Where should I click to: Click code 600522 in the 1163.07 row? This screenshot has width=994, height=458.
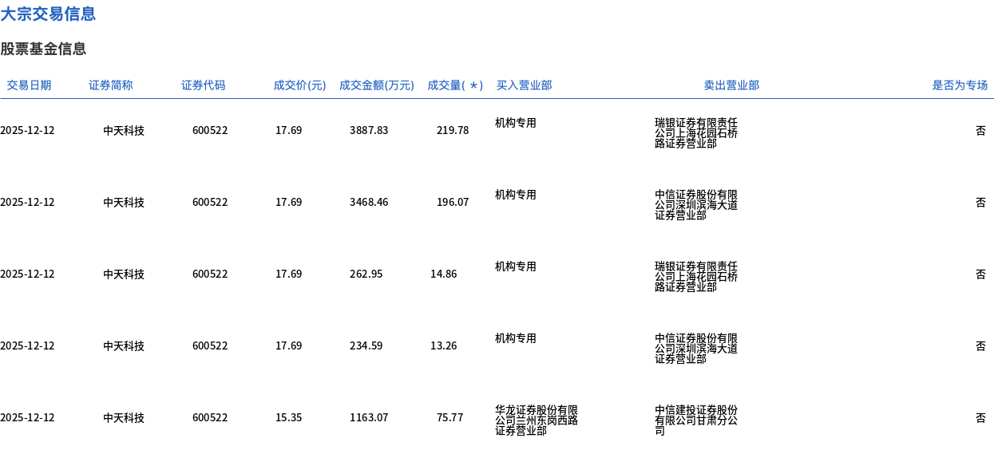click(210, 417)
